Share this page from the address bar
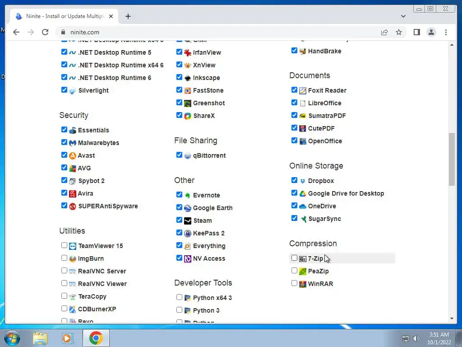 tap(384, 32)
